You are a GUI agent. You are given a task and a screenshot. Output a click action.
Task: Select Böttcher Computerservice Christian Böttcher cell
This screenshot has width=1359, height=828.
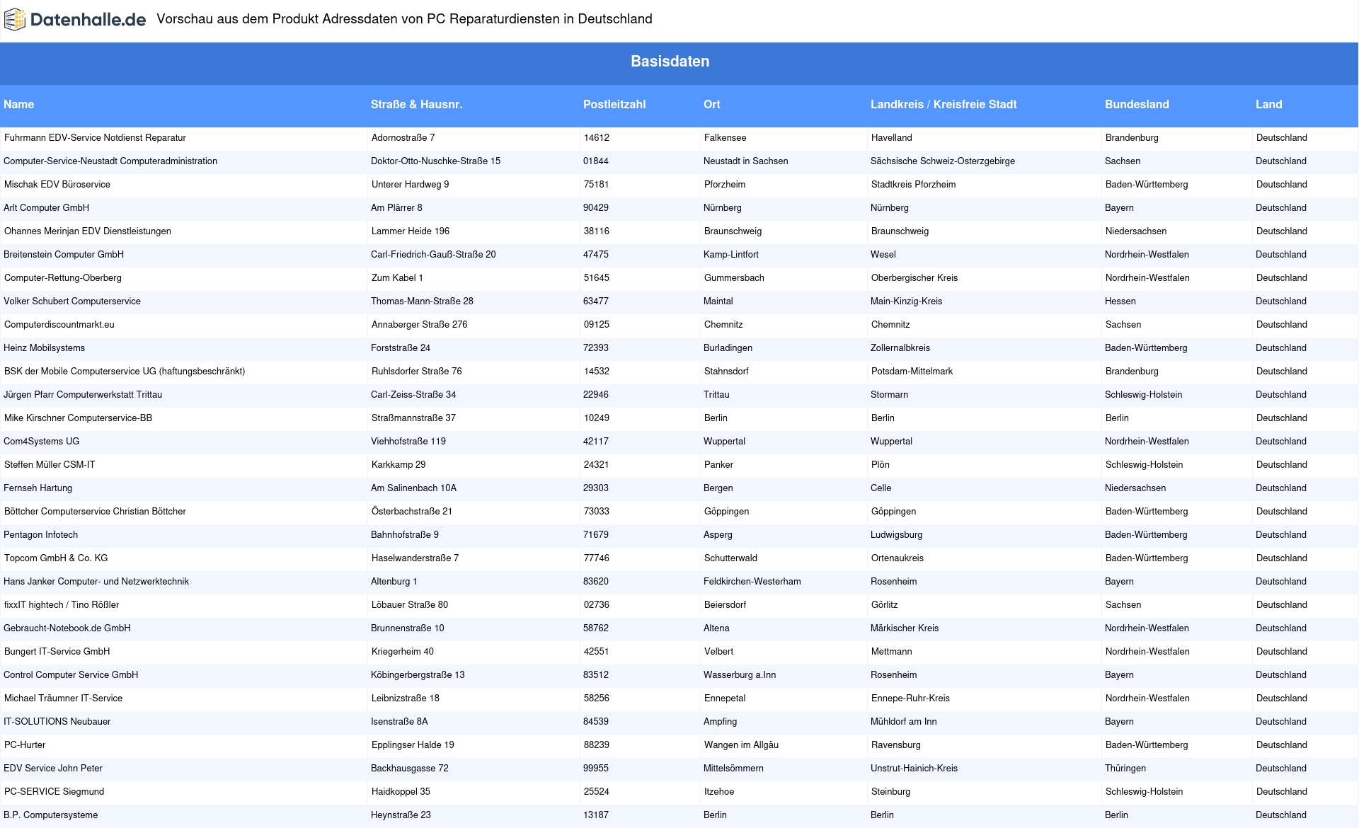pyautogui.click(x=96, y=512)
